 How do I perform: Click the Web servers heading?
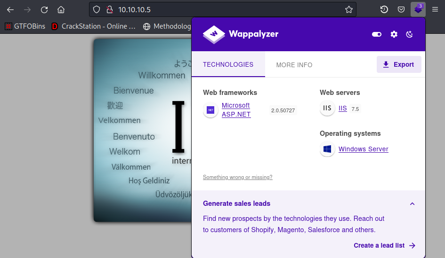click(340, 93)
